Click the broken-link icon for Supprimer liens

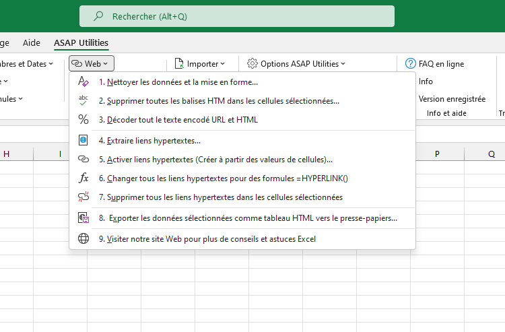pyautogui.click(x=83, y=197)
